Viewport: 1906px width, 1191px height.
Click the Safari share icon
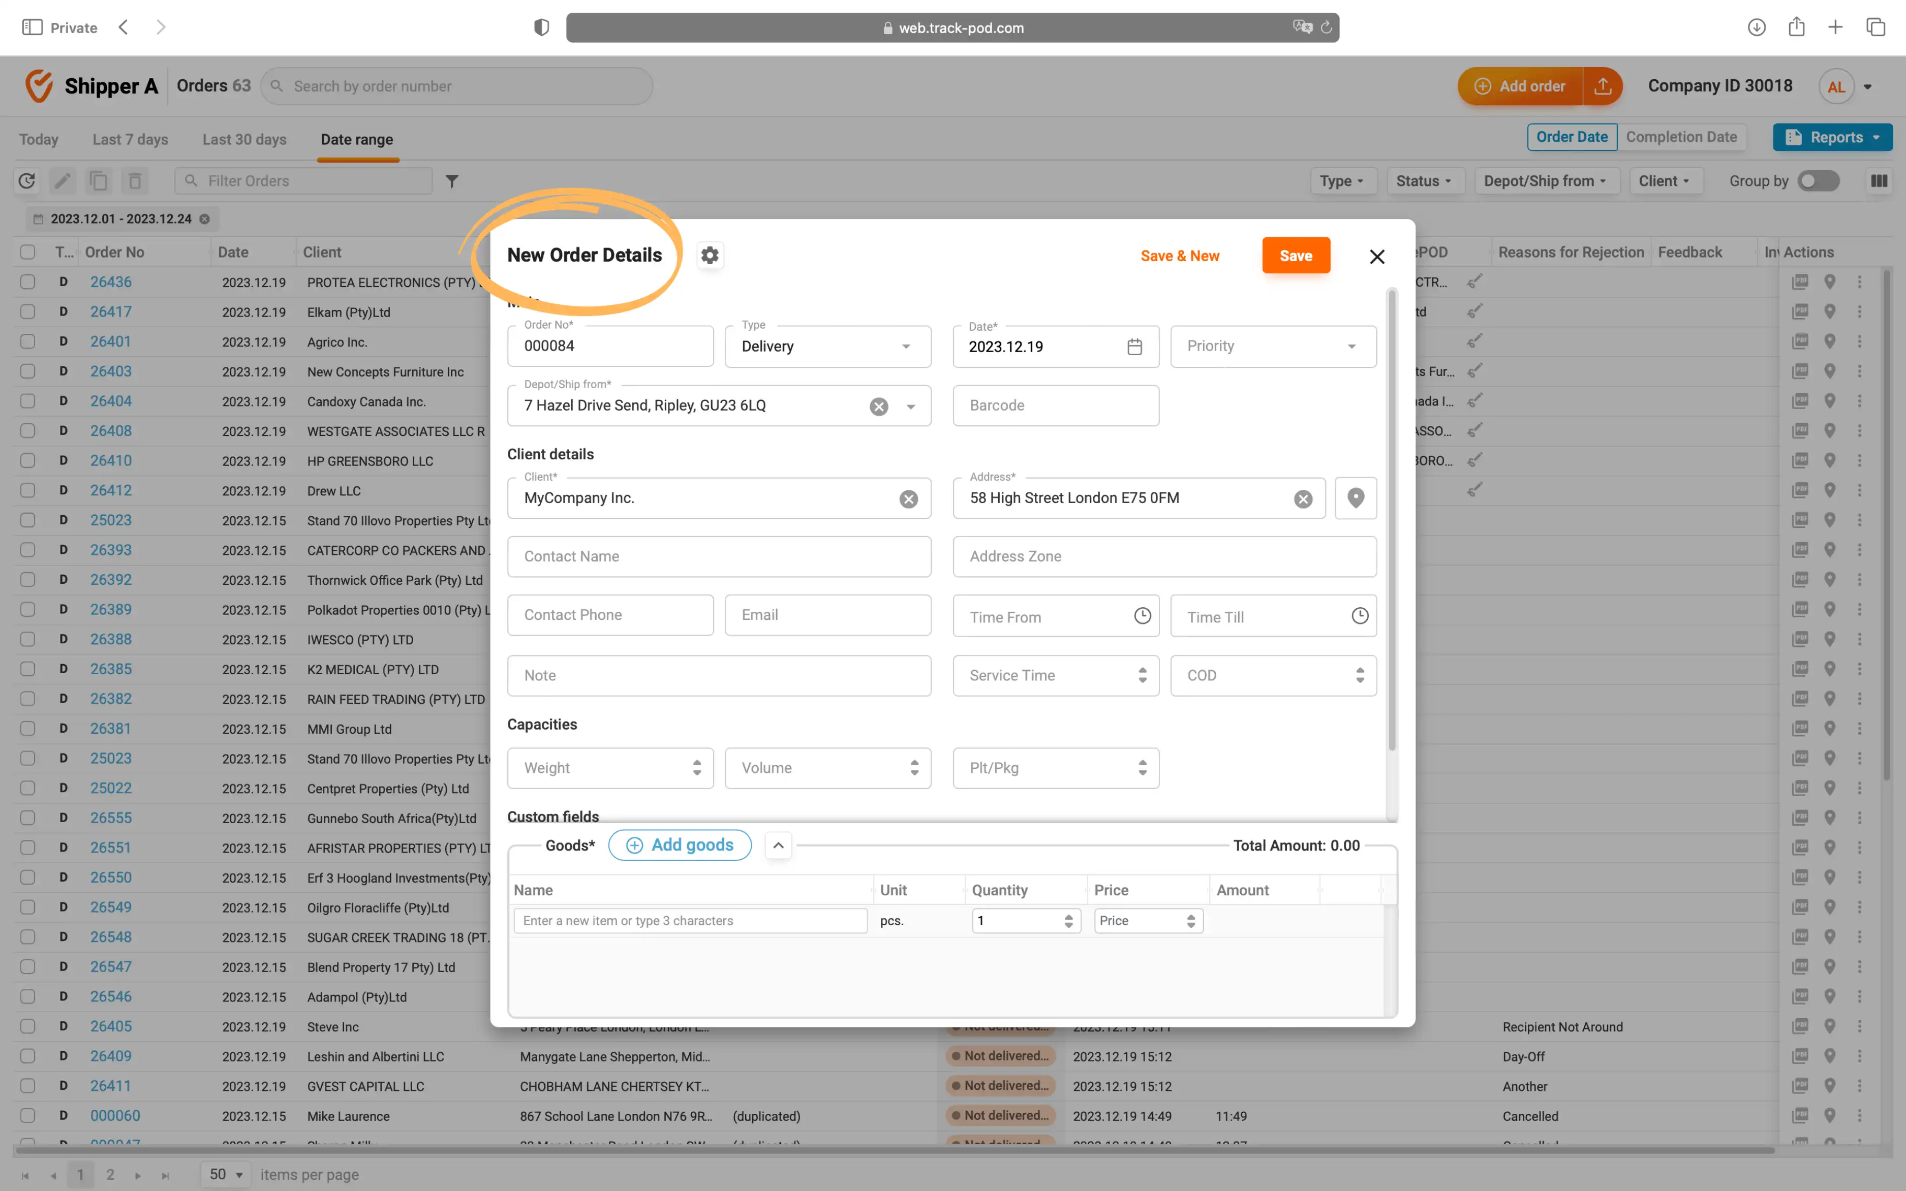point(1797,27)
